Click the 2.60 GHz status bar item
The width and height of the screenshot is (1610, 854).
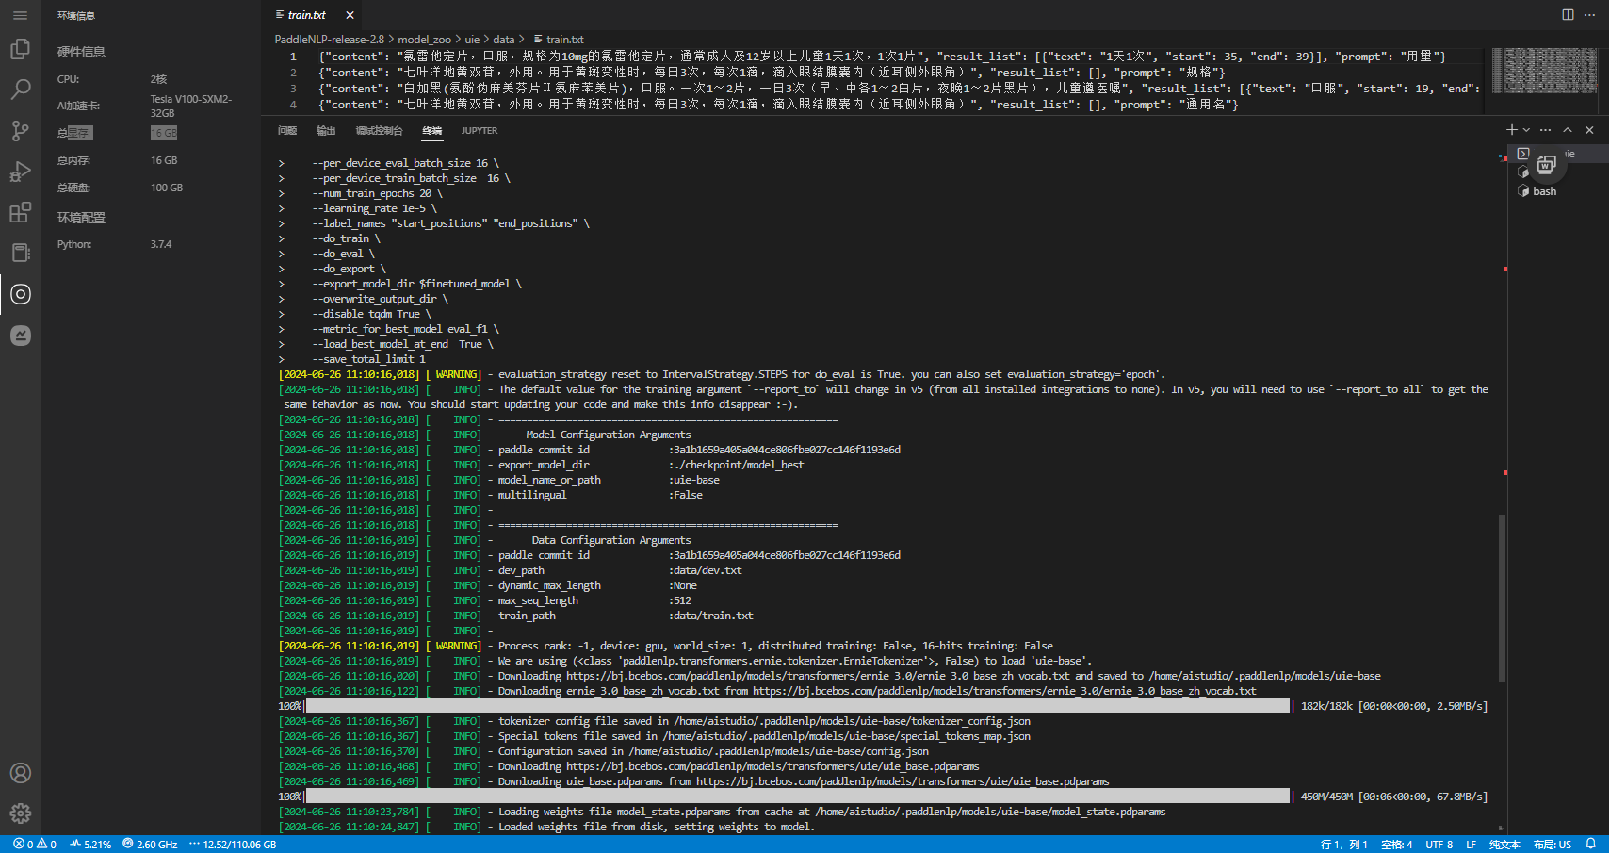[x=150, y=845]
